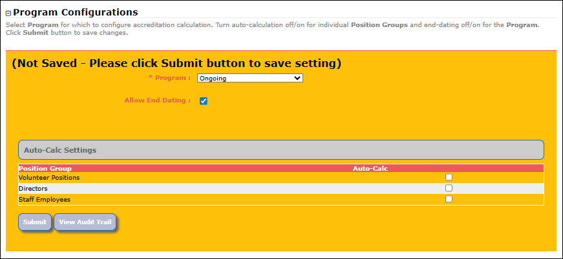Uncheck the Allow End Dating checkbox
Viewport: 563px width, 259px height.
pyautogui.click(x=204, y=101)
